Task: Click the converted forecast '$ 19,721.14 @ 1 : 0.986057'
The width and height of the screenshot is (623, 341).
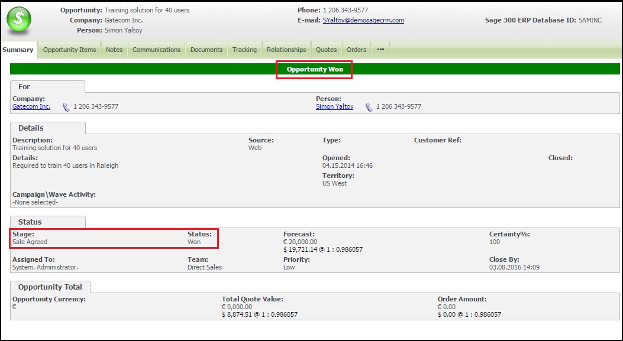Action: pos(323,250)
